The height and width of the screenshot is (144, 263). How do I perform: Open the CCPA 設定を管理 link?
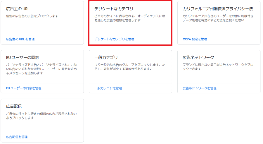(x=195, y=39)
